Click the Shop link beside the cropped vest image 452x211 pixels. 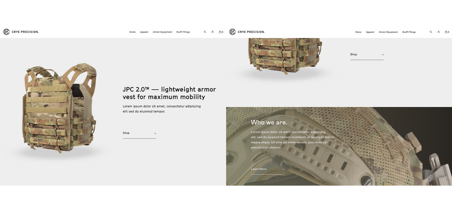pyautogui.click(x=367, y=55)
